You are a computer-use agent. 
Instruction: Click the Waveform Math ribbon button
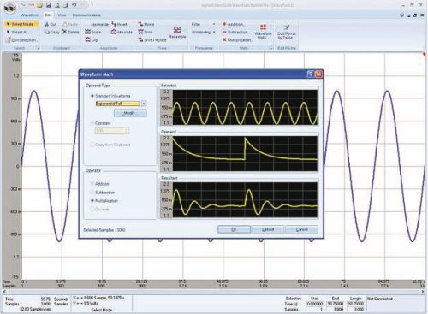click(263, 32)
